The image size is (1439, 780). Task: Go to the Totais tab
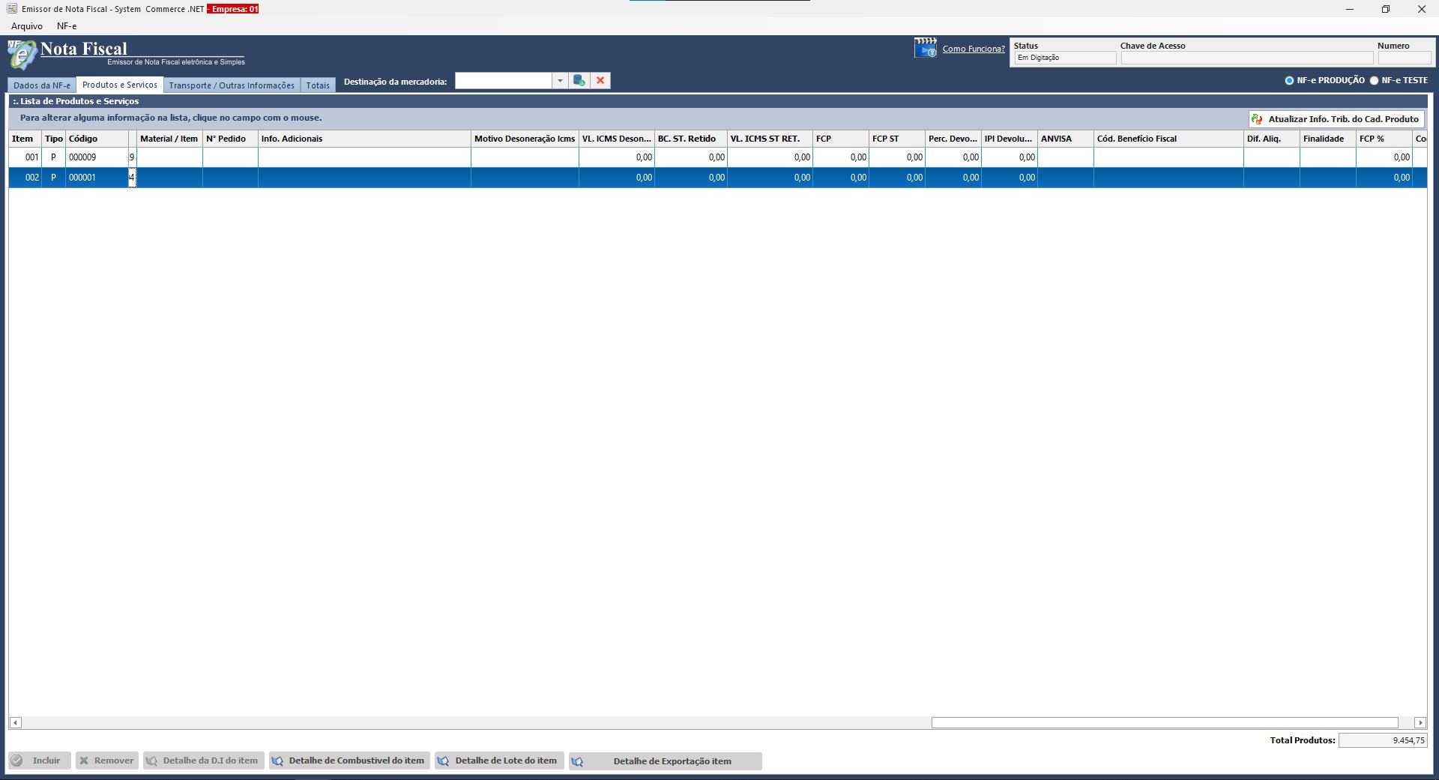(x=318, y=85)
